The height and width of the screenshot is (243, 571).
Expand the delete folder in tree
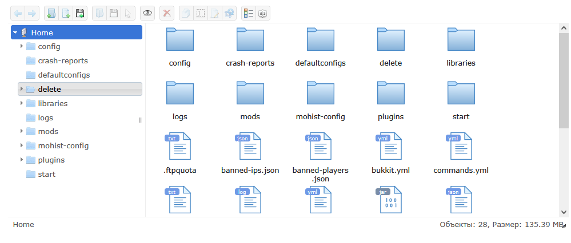(22, 89)
